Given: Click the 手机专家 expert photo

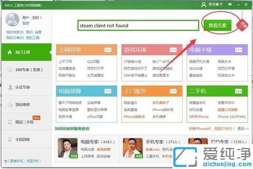Looking at the screenshot, I should pyautogui.click(x=132, y=147).
